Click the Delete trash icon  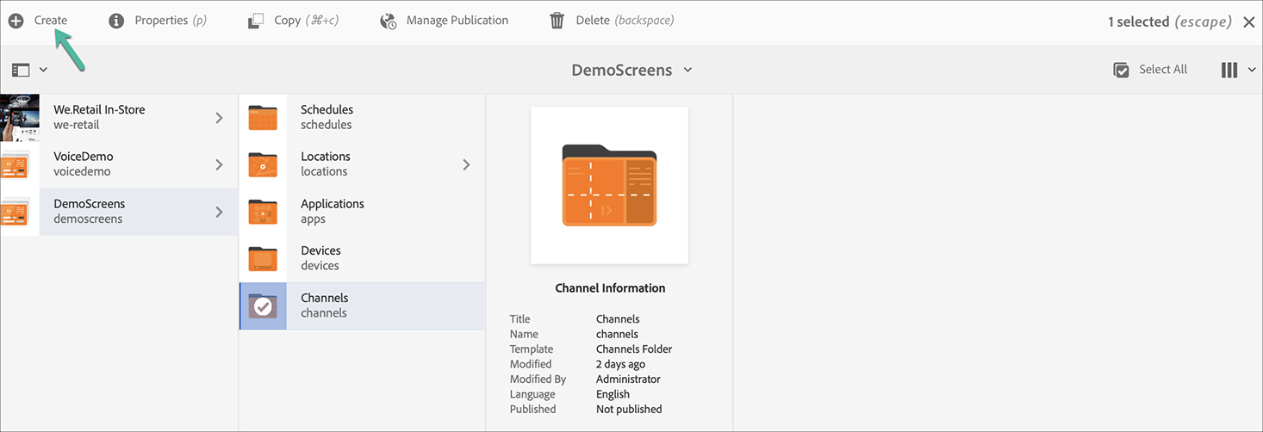[x=557, y=21]
